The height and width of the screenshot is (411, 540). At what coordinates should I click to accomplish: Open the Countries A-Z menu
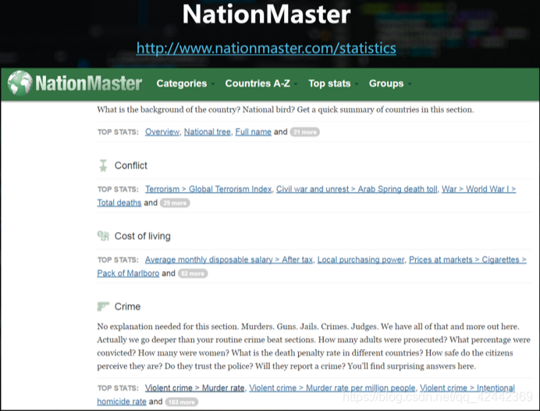tap(258, 84)
